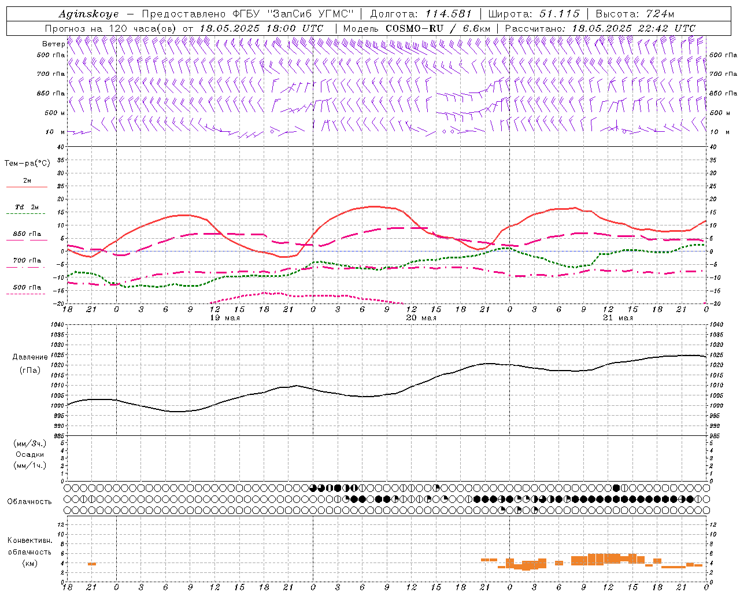Click the "Тем-ра(°C)" temperature panel label
The width and height of the screenshot is (740, 592).
click(x=27, y=164)
